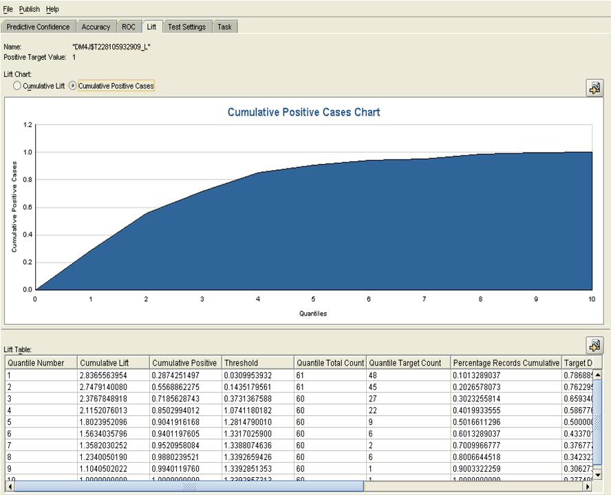
Task: Select the Cumulative Positive Cases radio button
Action: [x=73, y=86]
